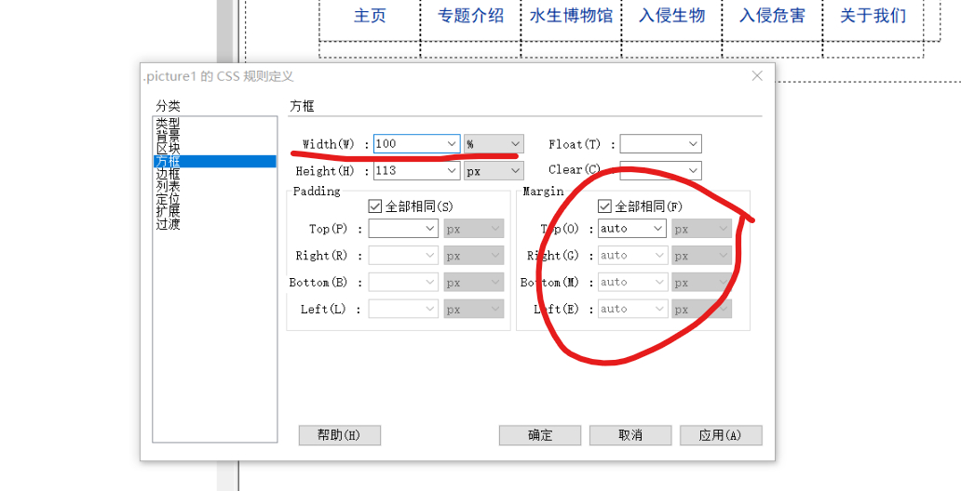Select 定位 category in list
Viewport: 961px width, 491px height.
point(214,199)
